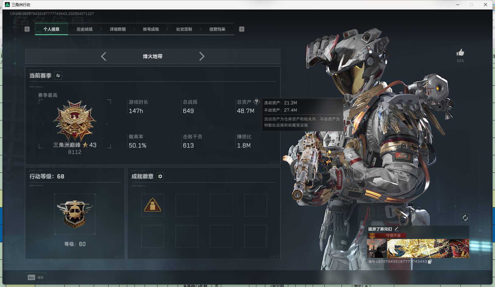Click the season switch icon beside 当前赛季
The height and width of the screenshot is (287, 495).
click(x=58, y=75)
